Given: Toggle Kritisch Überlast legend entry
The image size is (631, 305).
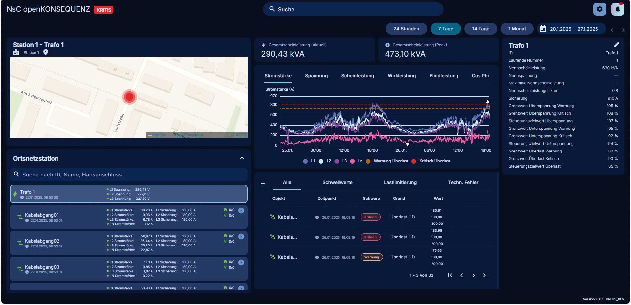Looking at the screenshot, I should 431,161.
